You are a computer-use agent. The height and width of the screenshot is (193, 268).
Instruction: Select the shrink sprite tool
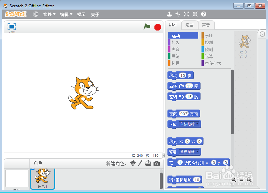pyautogui.click(x=195, y=14)
